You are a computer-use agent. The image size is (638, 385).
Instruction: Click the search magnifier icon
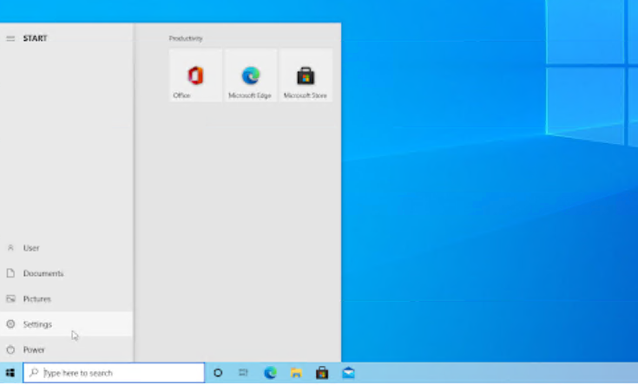[x=34, y=373]
